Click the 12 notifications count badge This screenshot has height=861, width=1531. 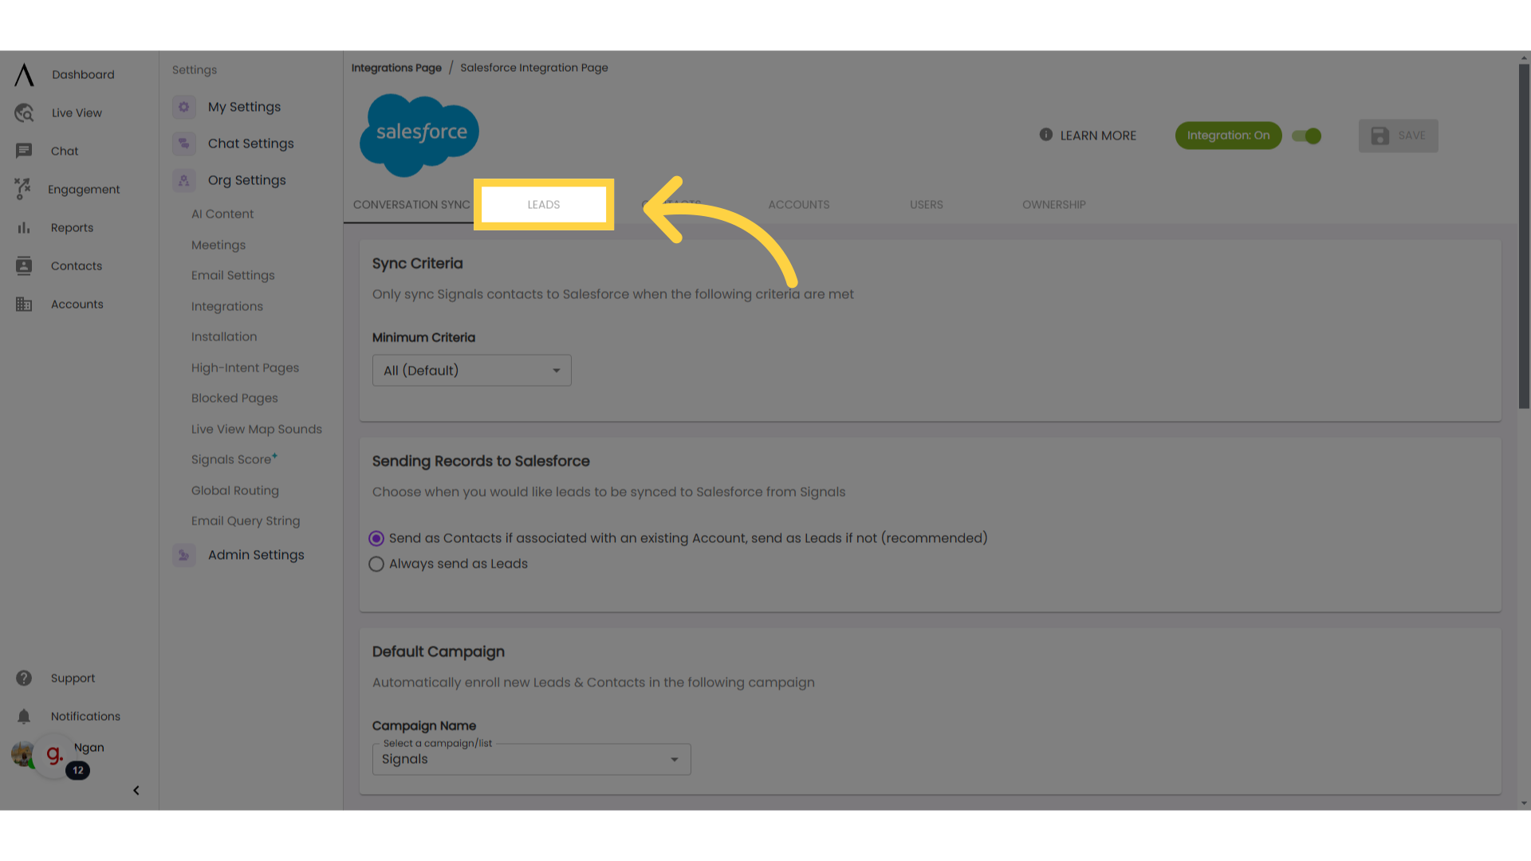point(78,771)
